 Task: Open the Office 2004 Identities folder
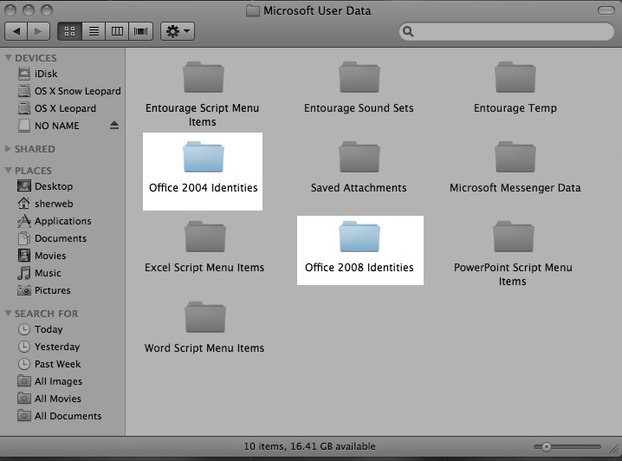(x=204, y=159)
